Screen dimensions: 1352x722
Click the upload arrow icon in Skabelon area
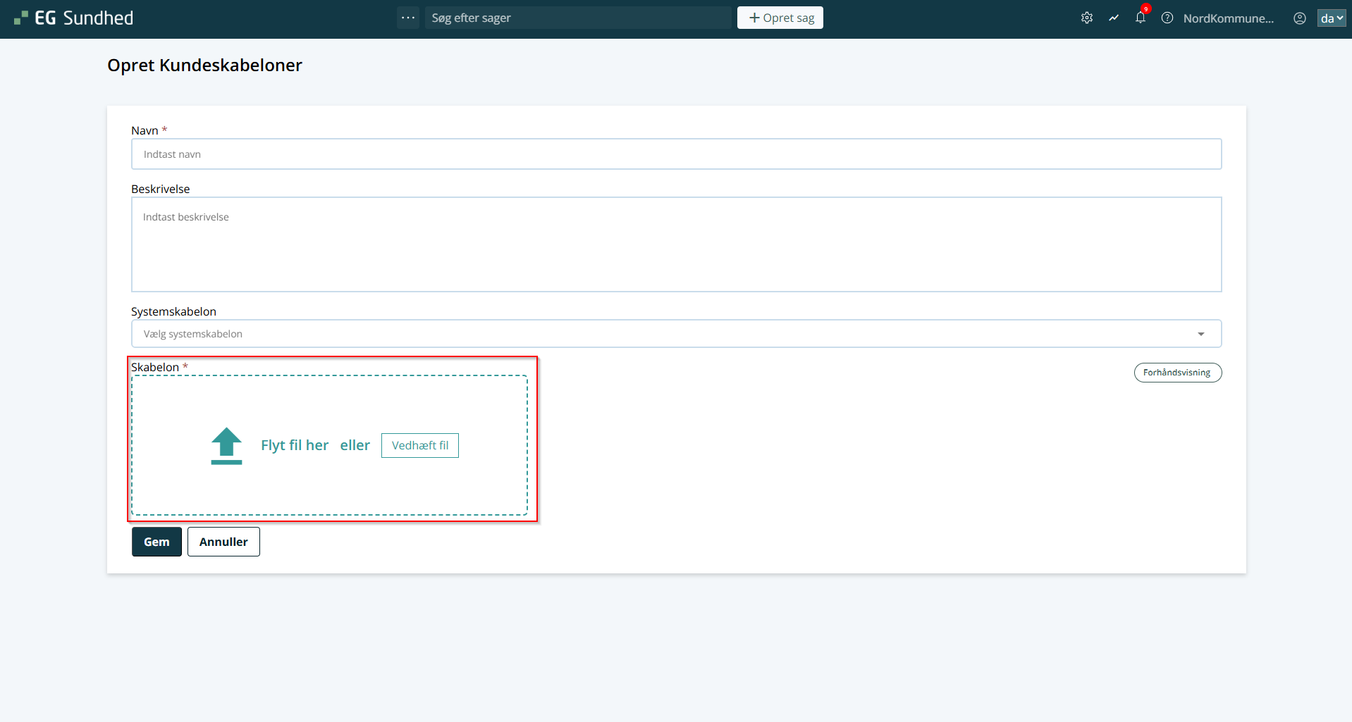coord(226,446)
